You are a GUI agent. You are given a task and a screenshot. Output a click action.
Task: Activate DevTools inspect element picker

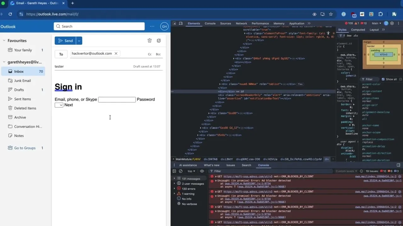pyautogui.click(x=174, y=23)
